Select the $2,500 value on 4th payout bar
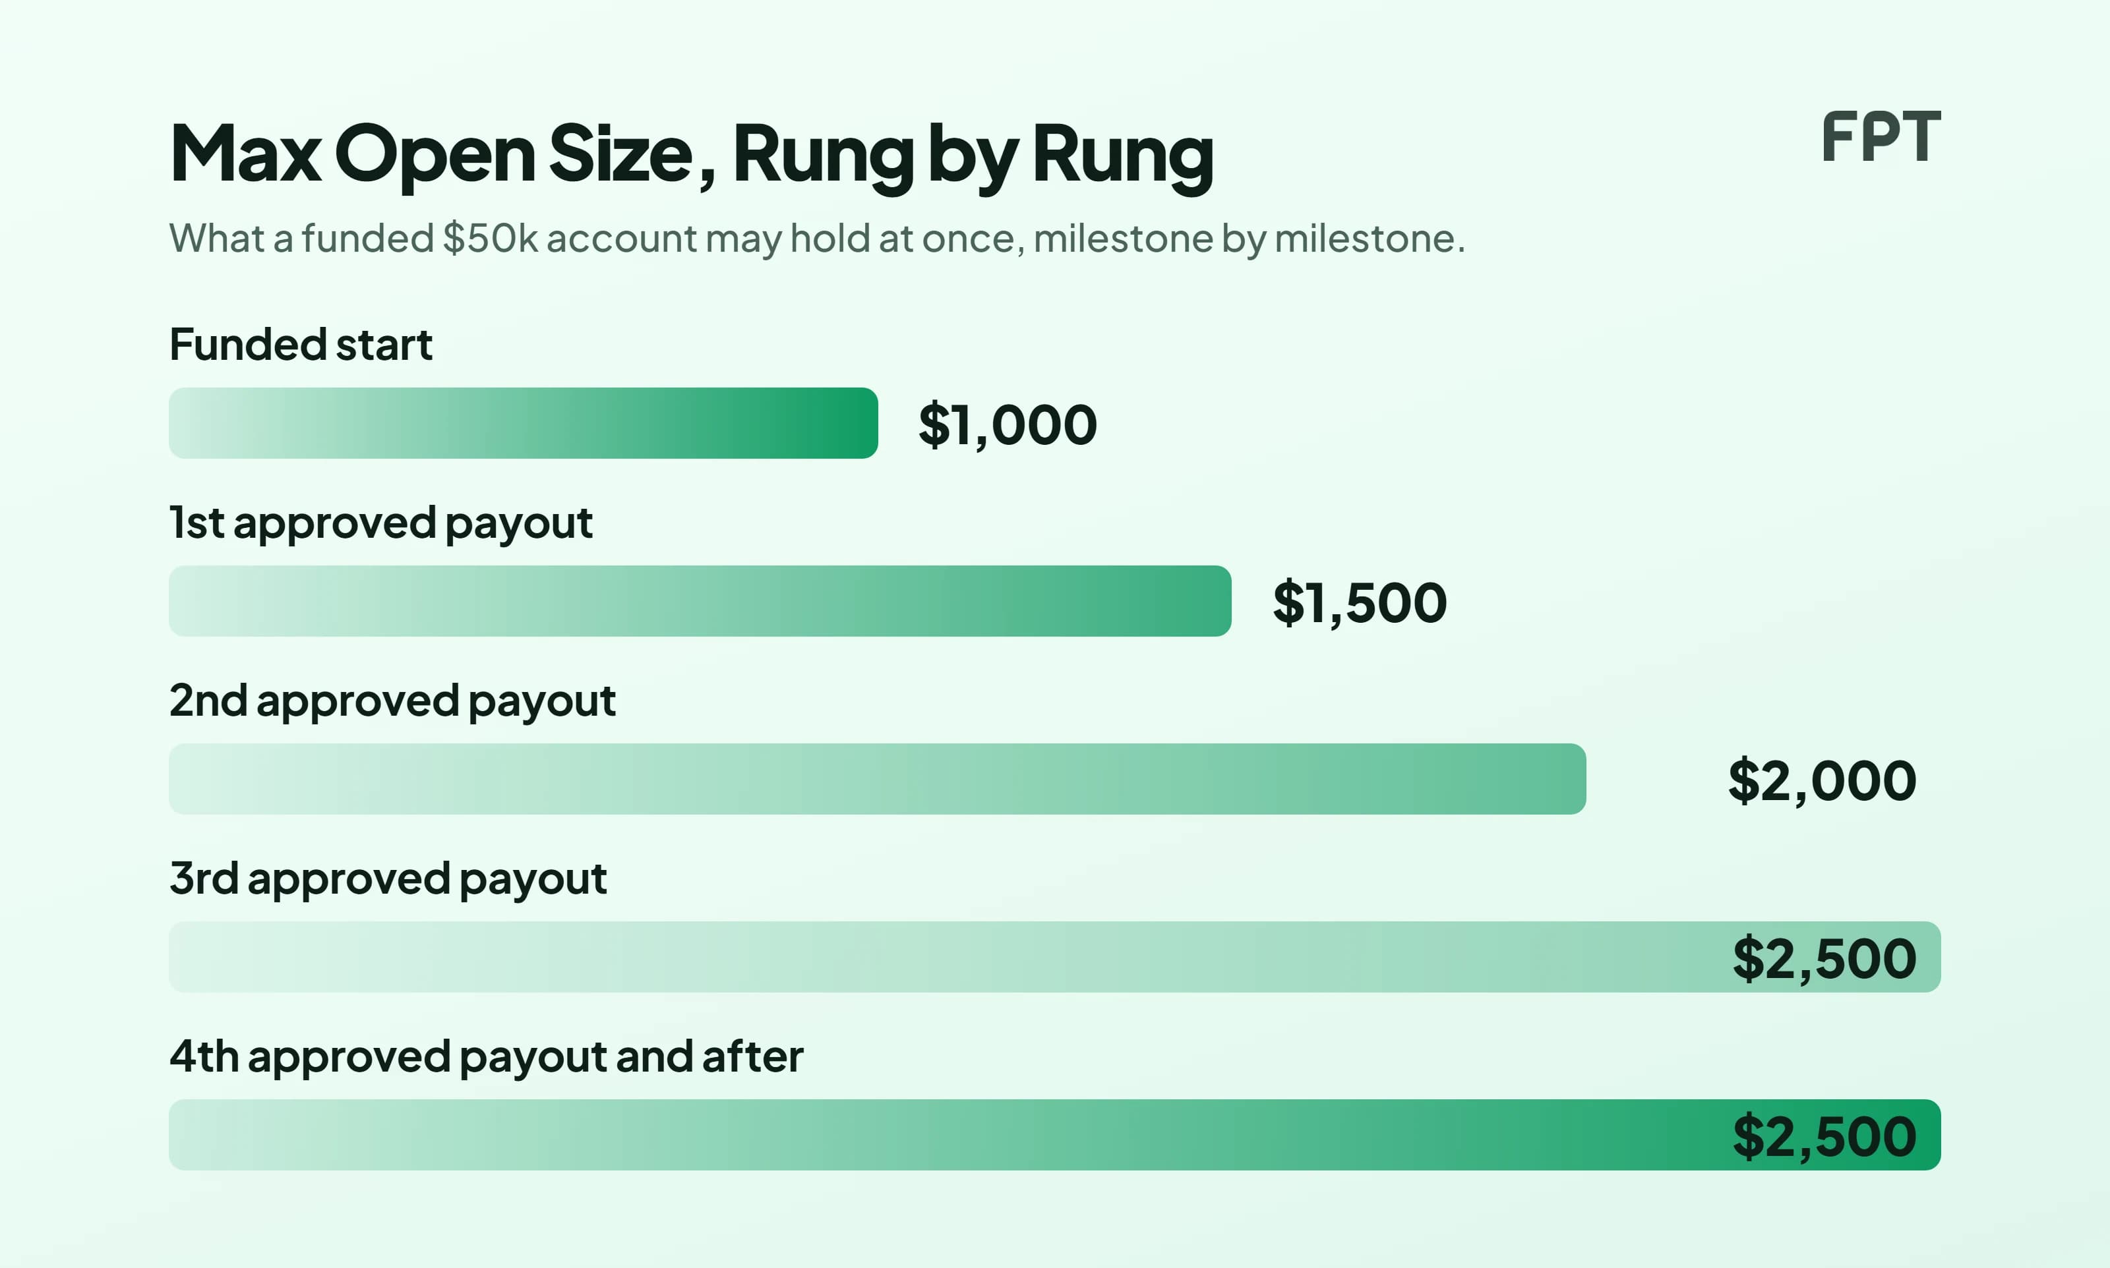 click(x=1824, y=1136)
